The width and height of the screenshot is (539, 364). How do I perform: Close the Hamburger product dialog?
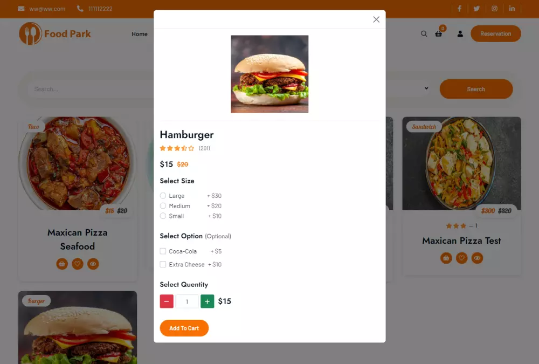[376, 19]
